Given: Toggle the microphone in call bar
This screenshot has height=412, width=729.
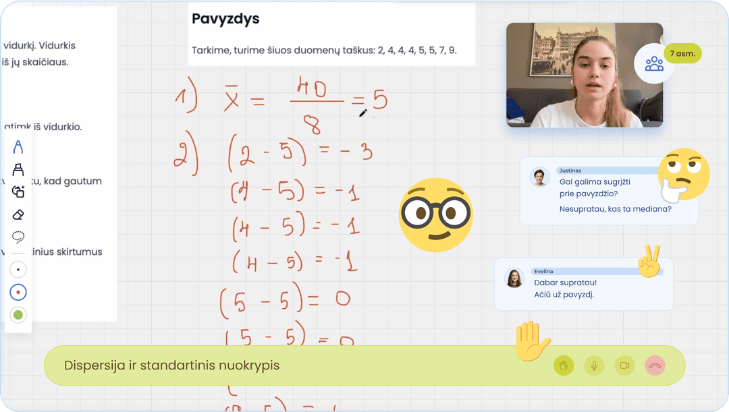Looking at the screenshot, I should [594, 365].
